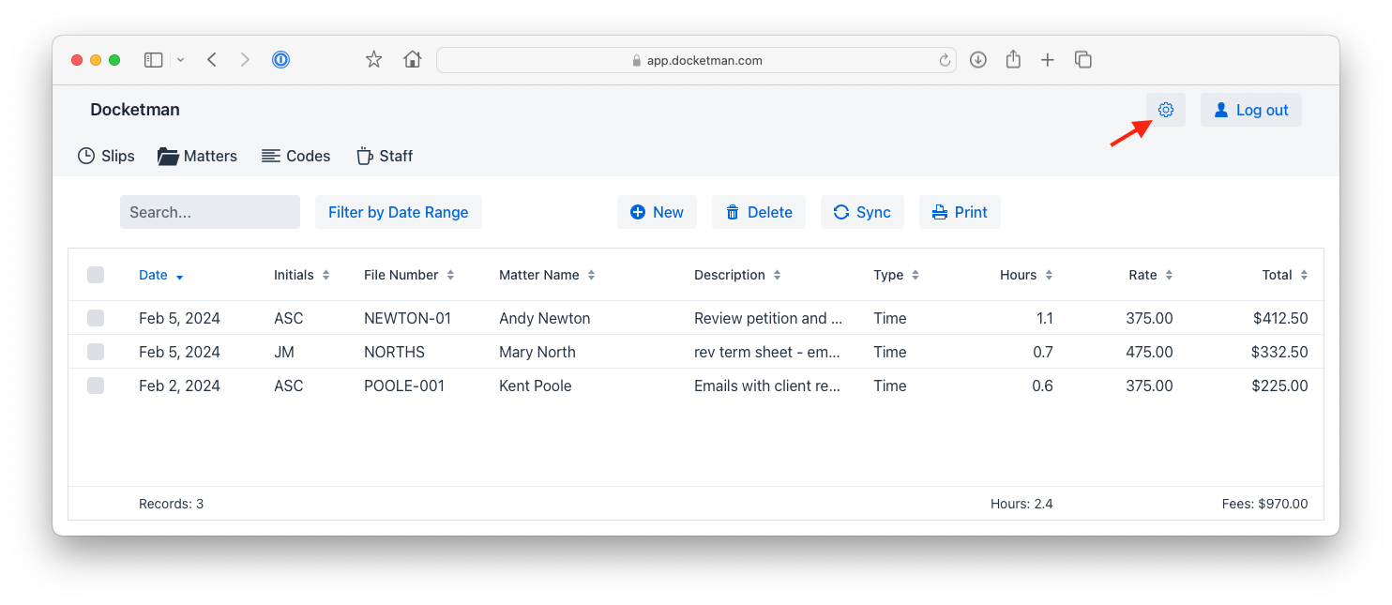Screen dimensions: 1392x605
Task: Check the POOLE-001 row checkbox
Action: pos(96,386)
